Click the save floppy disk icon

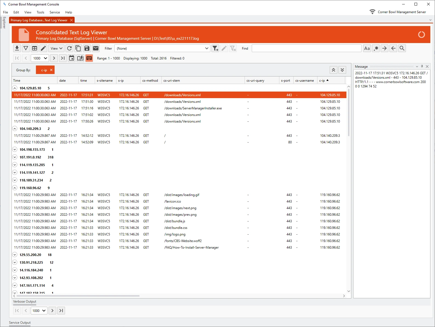click(87, 49)
